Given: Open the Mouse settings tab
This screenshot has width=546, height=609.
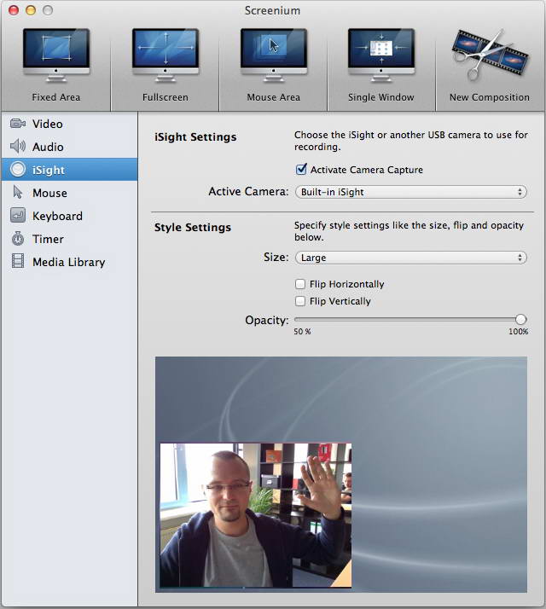Looking at the screenshot, I should 49,193.
